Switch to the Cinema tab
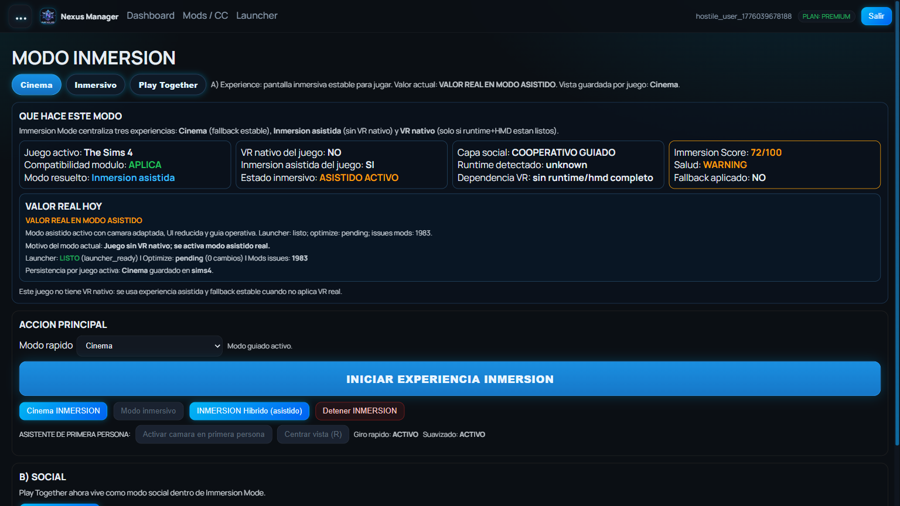 coord(36,85)
